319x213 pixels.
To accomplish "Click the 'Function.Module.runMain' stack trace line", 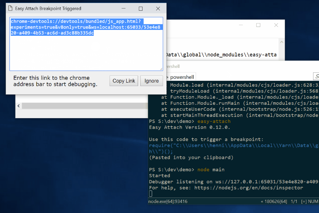I will pos(240,103).
